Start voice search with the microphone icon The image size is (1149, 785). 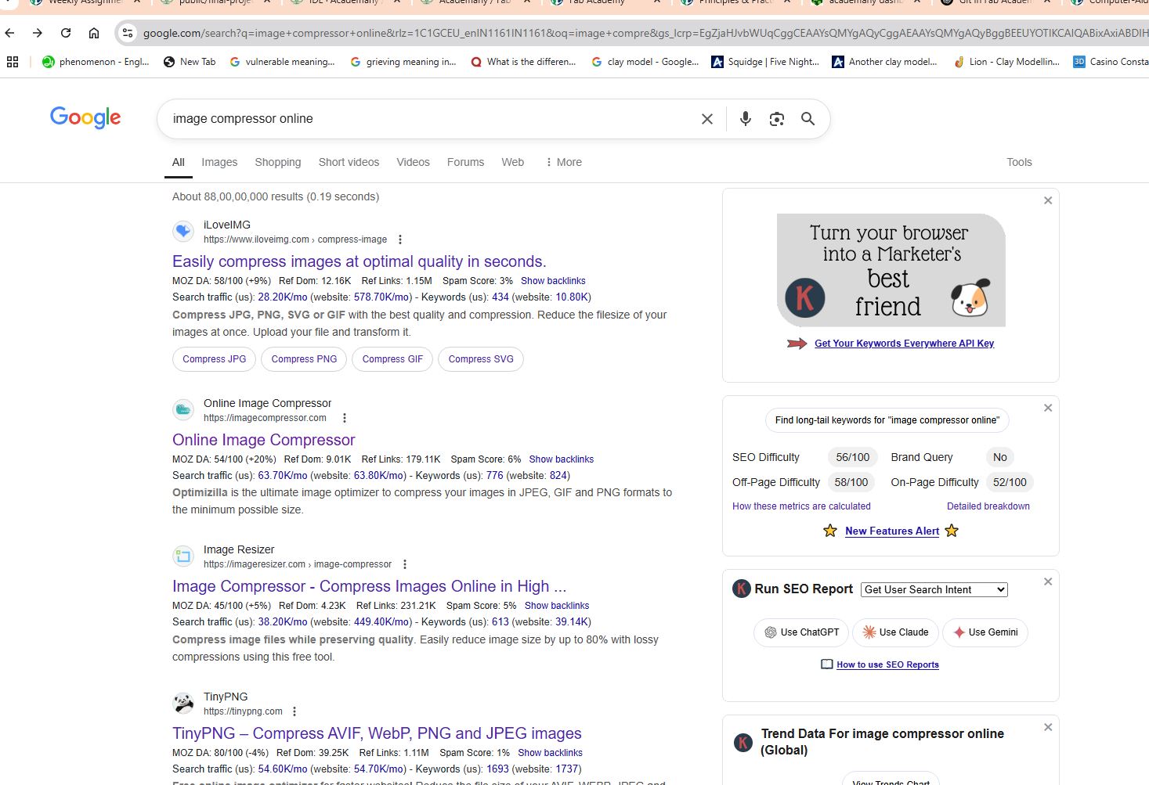746,119
